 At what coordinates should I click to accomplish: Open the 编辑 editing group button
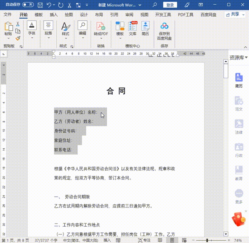click(82, 30)
